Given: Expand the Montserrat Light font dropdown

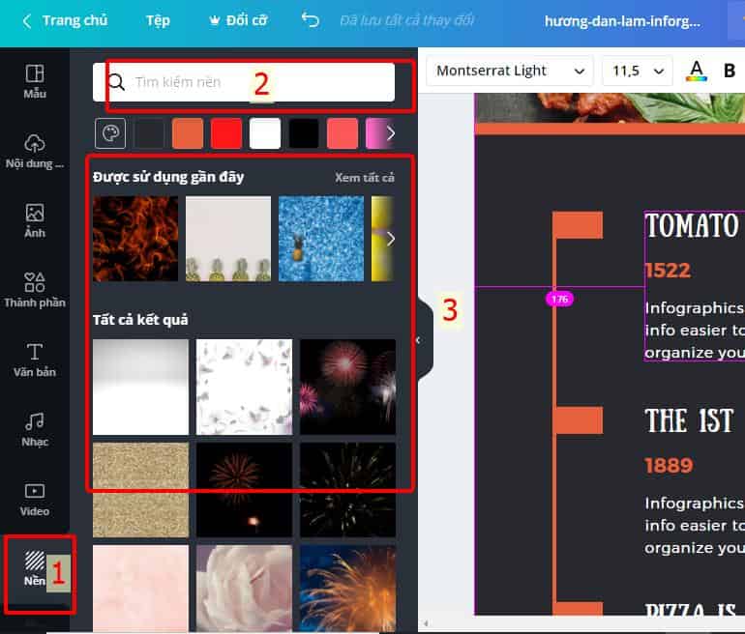Looking at the screenshot, I should [510, 71].
